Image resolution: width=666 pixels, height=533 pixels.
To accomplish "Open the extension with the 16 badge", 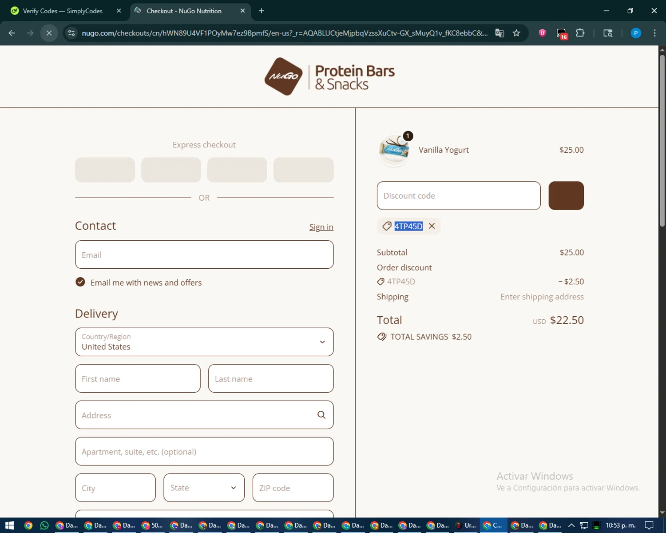I will [x=562, y=33].
